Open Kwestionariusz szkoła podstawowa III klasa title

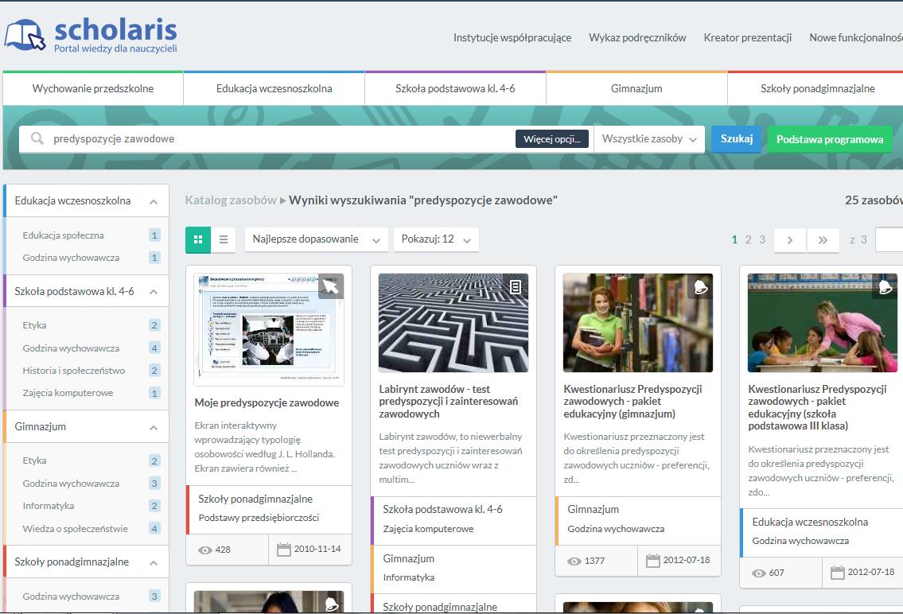pos(817,407)
